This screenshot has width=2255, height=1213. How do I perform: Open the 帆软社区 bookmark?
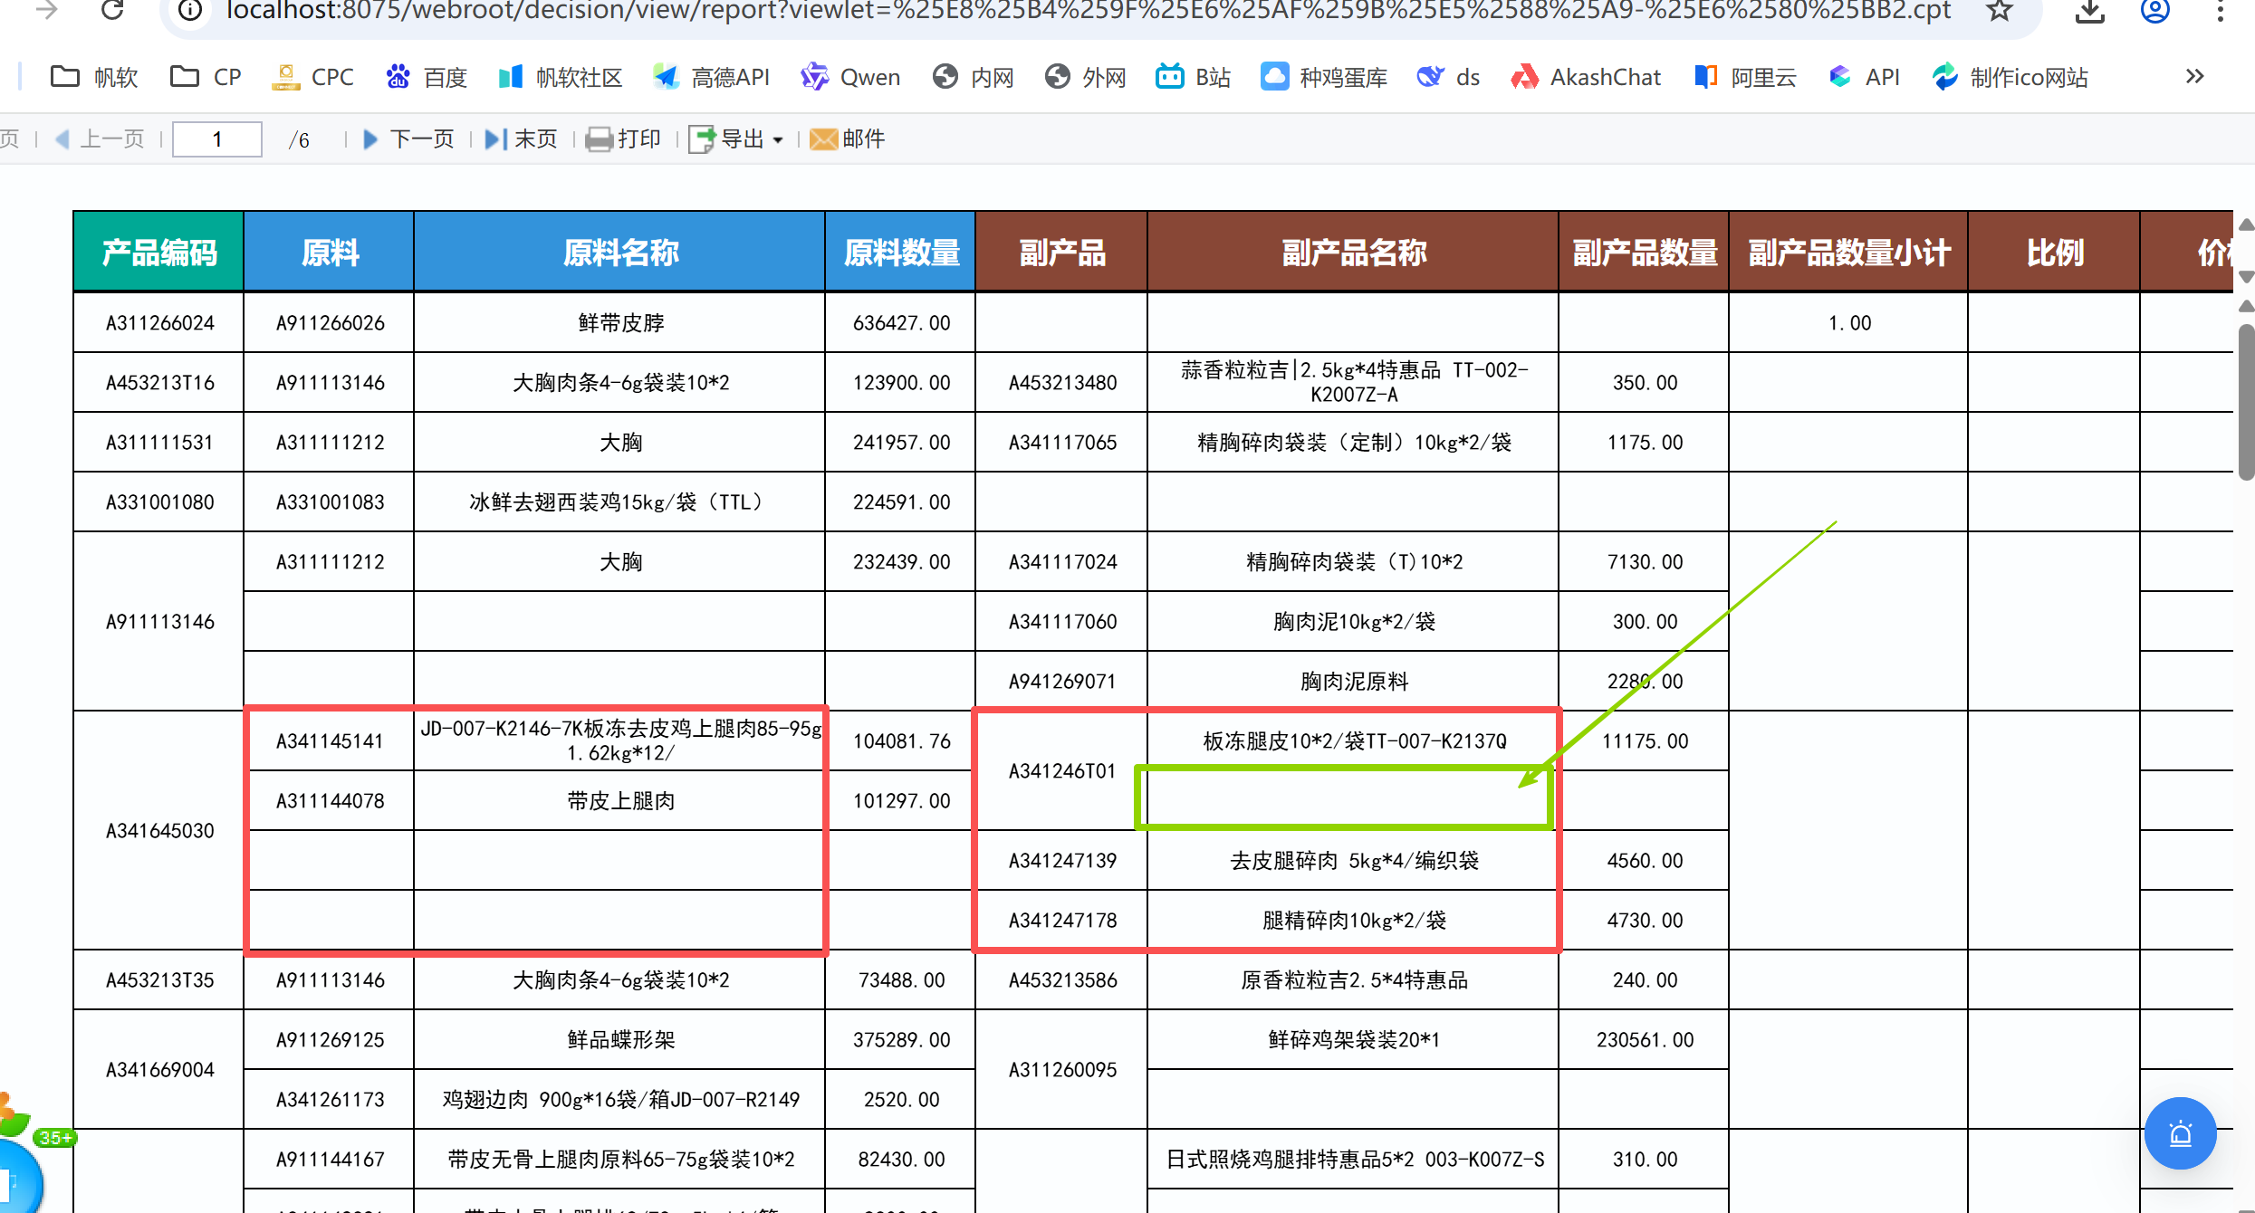561,78
